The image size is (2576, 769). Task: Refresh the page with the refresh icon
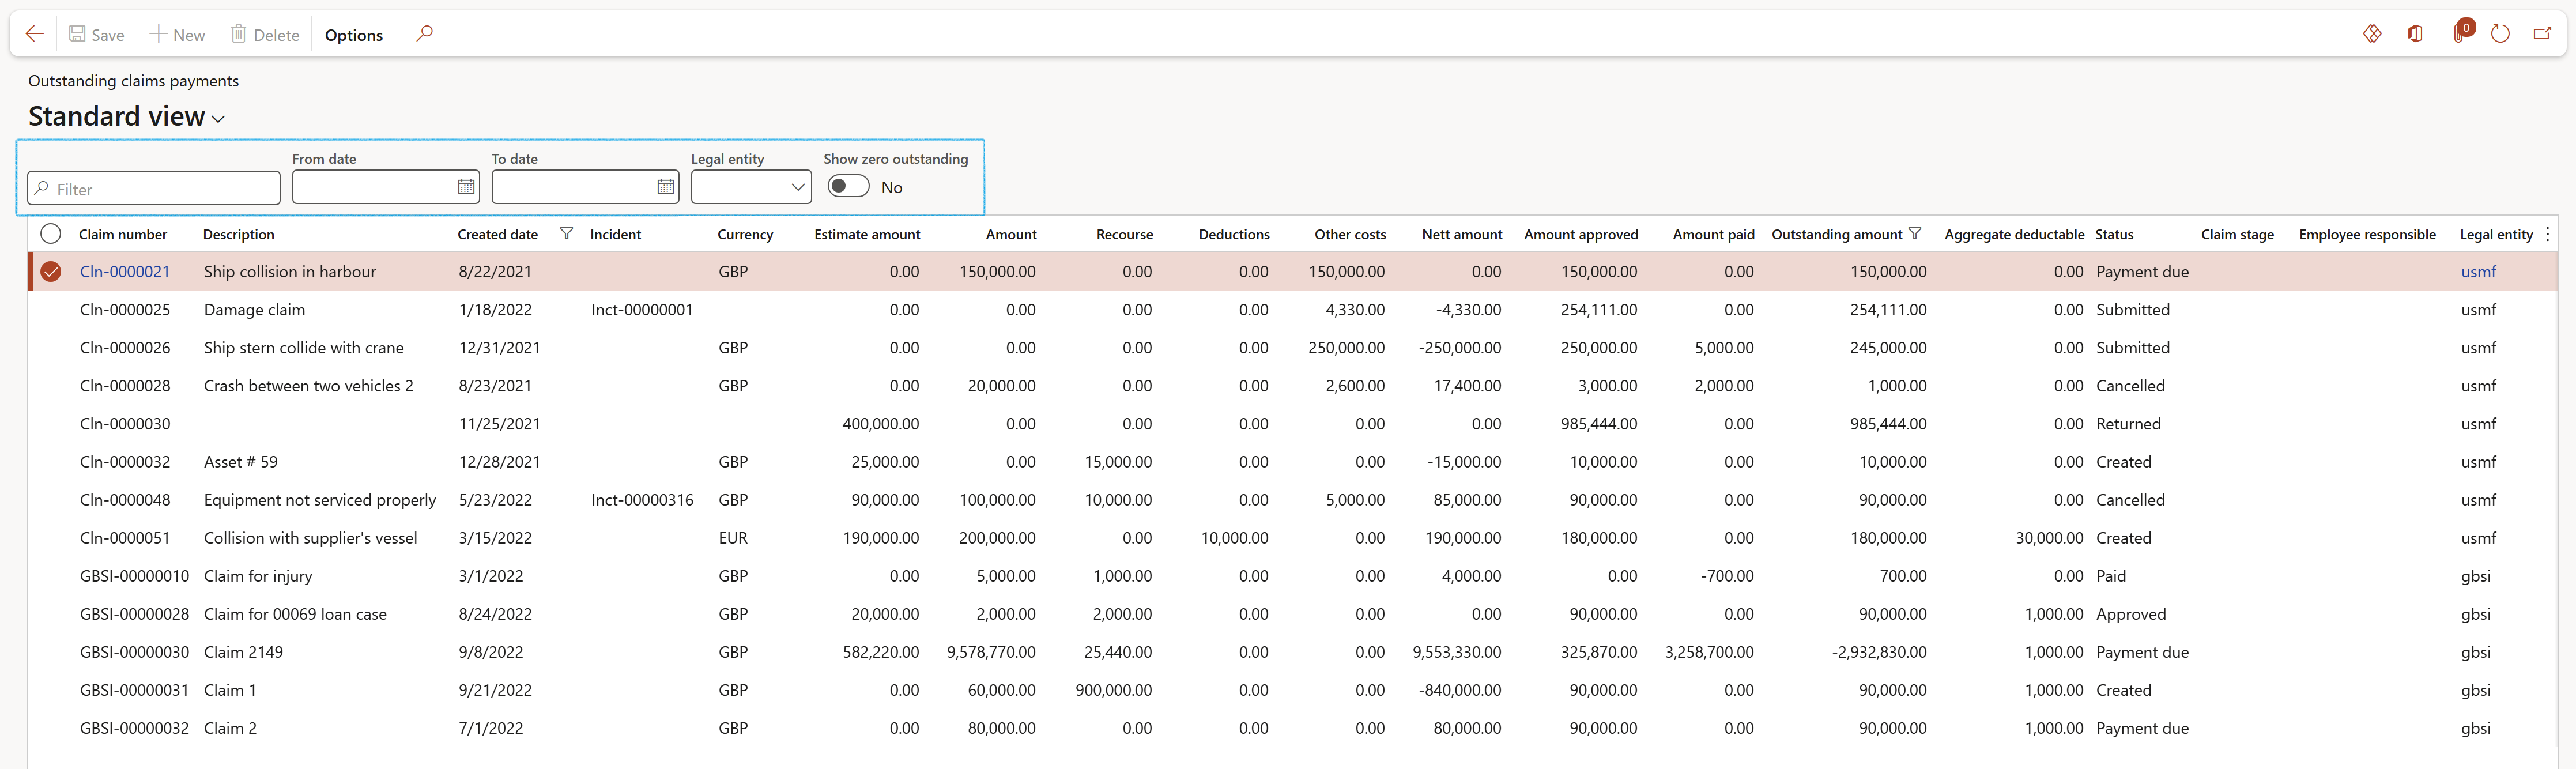pos(2500,34)
